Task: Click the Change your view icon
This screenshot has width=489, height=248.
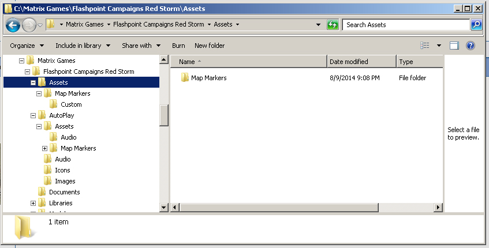Action: (x=425, y=46)
